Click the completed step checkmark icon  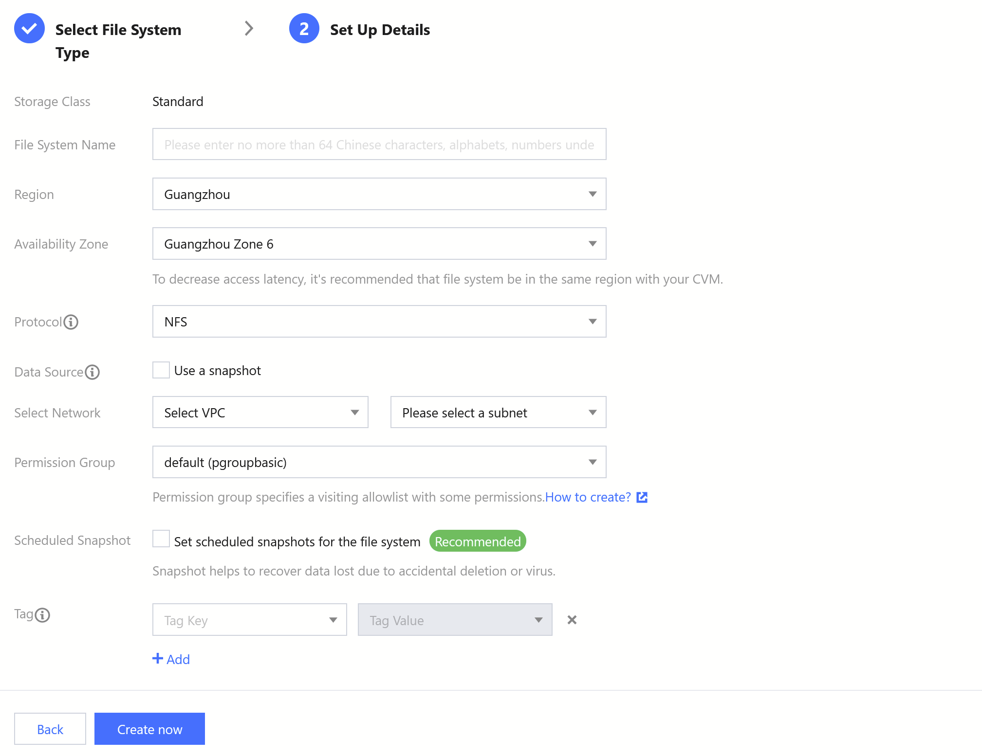coord(29,29)
